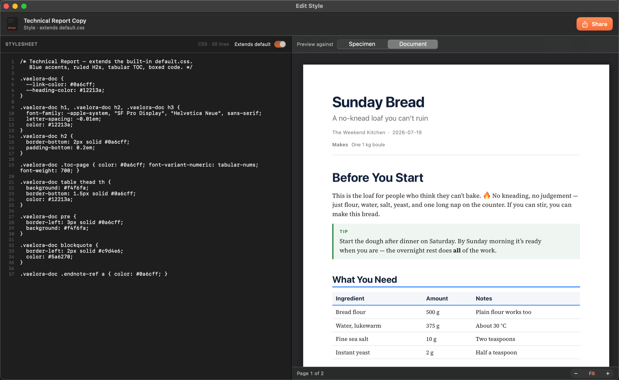
Task: Click the 'Bread flour' table cell
Action: coord(351,312)
